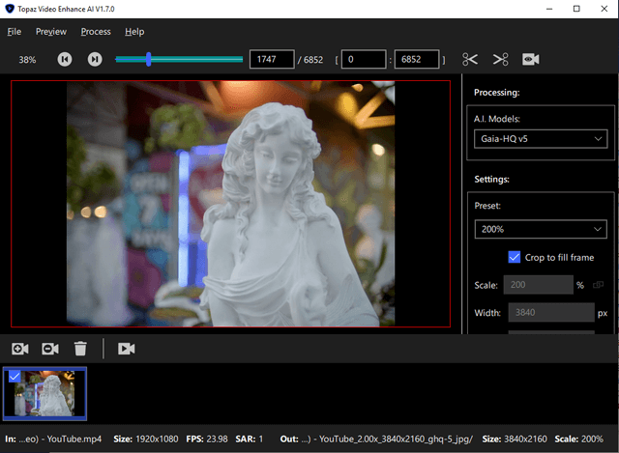Add a video with the plus-camera icon
Viewport: 619px width, 453px height.
[19, 349]
